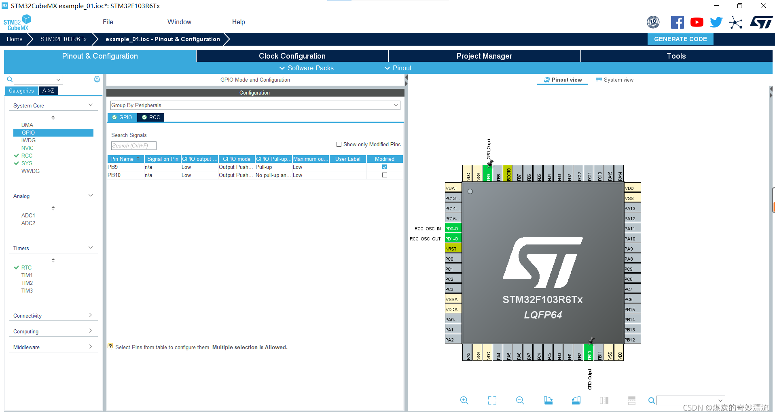Toggle the Modified checkbox for PB9
The height and width of the screenshot is (415, 775).
tap(385, 167)
